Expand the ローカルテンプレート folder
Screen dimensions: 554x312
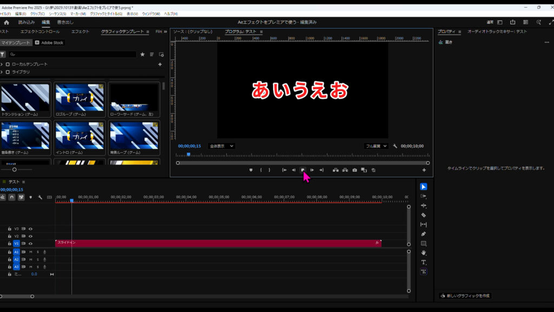pyautogui.click(x=2, y=64)
